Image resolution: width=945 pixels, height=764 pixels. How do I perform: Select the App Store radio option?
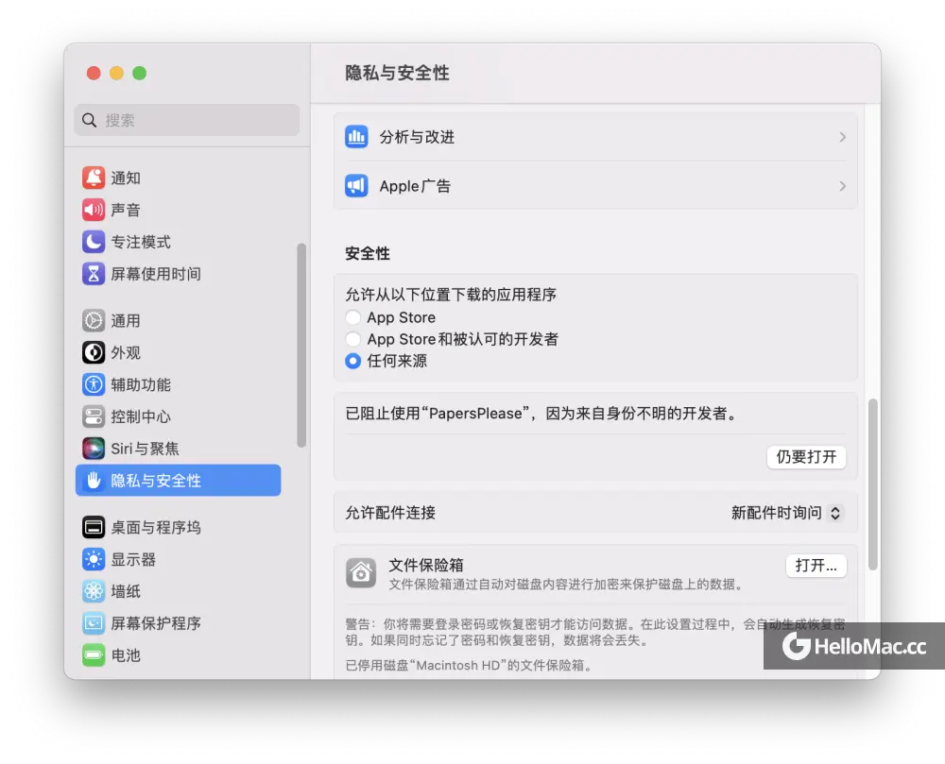tap(352, 317)
